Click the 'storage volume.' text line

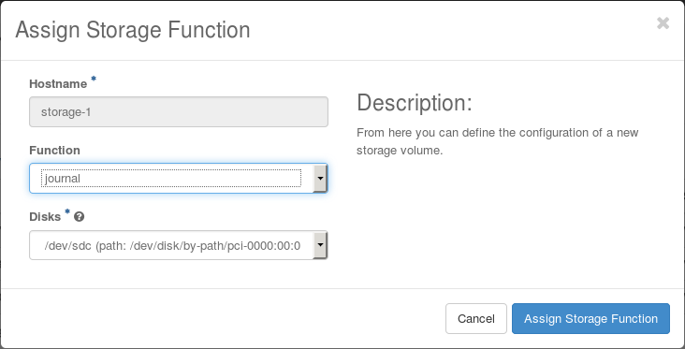(400, 151)
